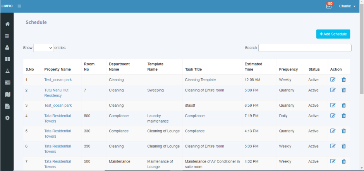Toggle the hamburger menu next to LIMPIO
364x171 pixels.
click(19, 6)
